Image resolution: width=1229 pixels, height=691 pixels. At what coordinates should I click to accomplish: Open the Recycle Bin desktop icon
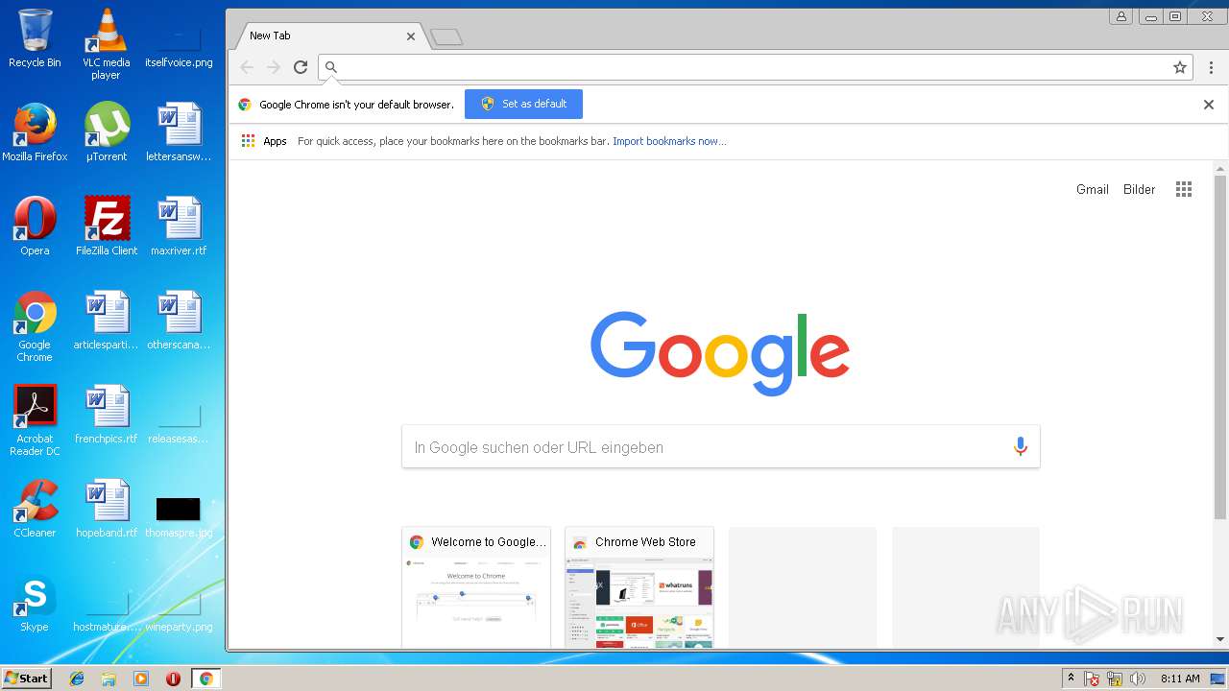point(35,38)
